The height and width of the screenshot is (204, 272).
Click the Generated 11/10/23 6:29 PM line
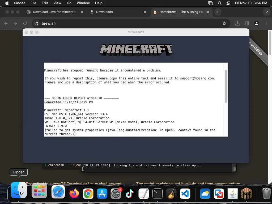coord(69,102)
